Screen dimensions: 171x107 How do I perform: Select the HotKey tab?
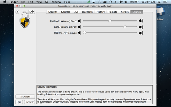[x=101, y=12]
